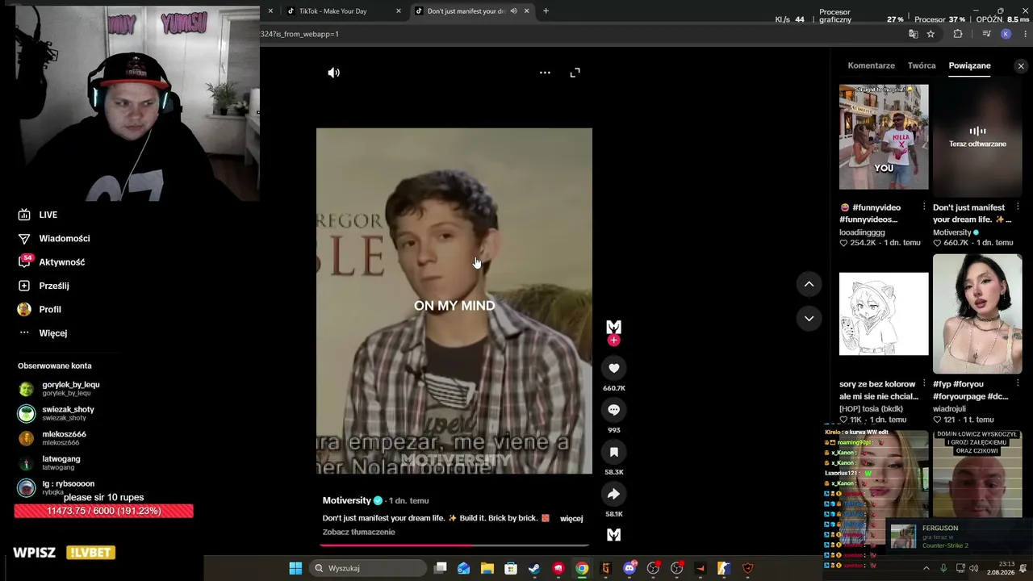Open Profil in the sidebar
Viewport: 1033px width, 581px height.
coord(50,309)
